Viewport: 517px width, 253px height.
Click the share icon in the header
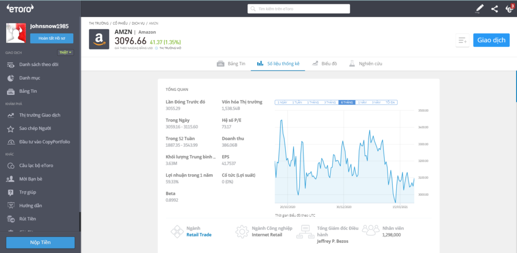coord(494,9)
